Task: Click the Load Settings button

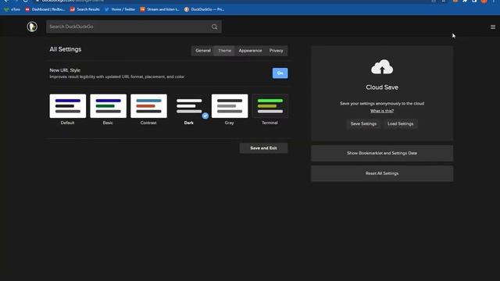Action: click(401, 123)
